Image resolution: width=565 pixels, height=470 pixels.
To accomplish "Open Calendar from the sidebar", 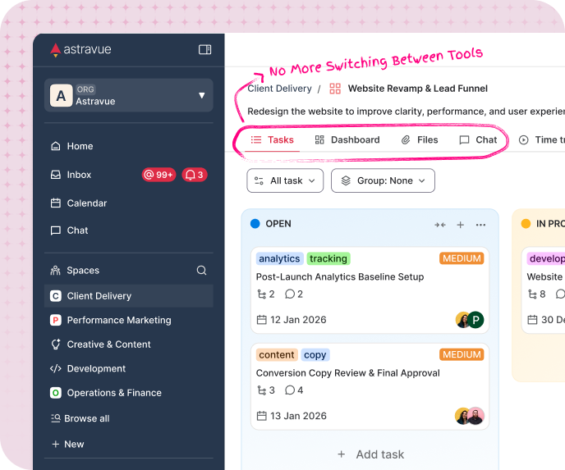I will tap(87, 203).
